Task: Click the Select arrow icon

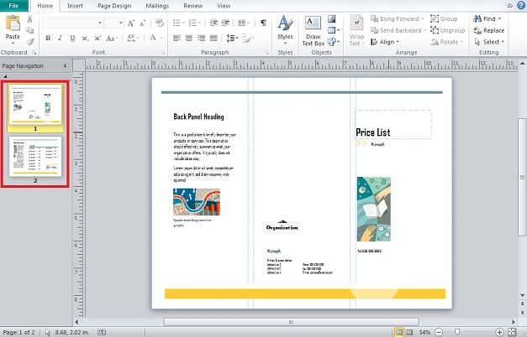Action: pos(477,42)
